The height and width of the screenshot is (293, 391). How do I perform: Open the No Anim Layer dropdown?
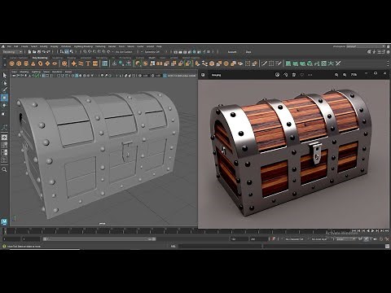(319, 239)
